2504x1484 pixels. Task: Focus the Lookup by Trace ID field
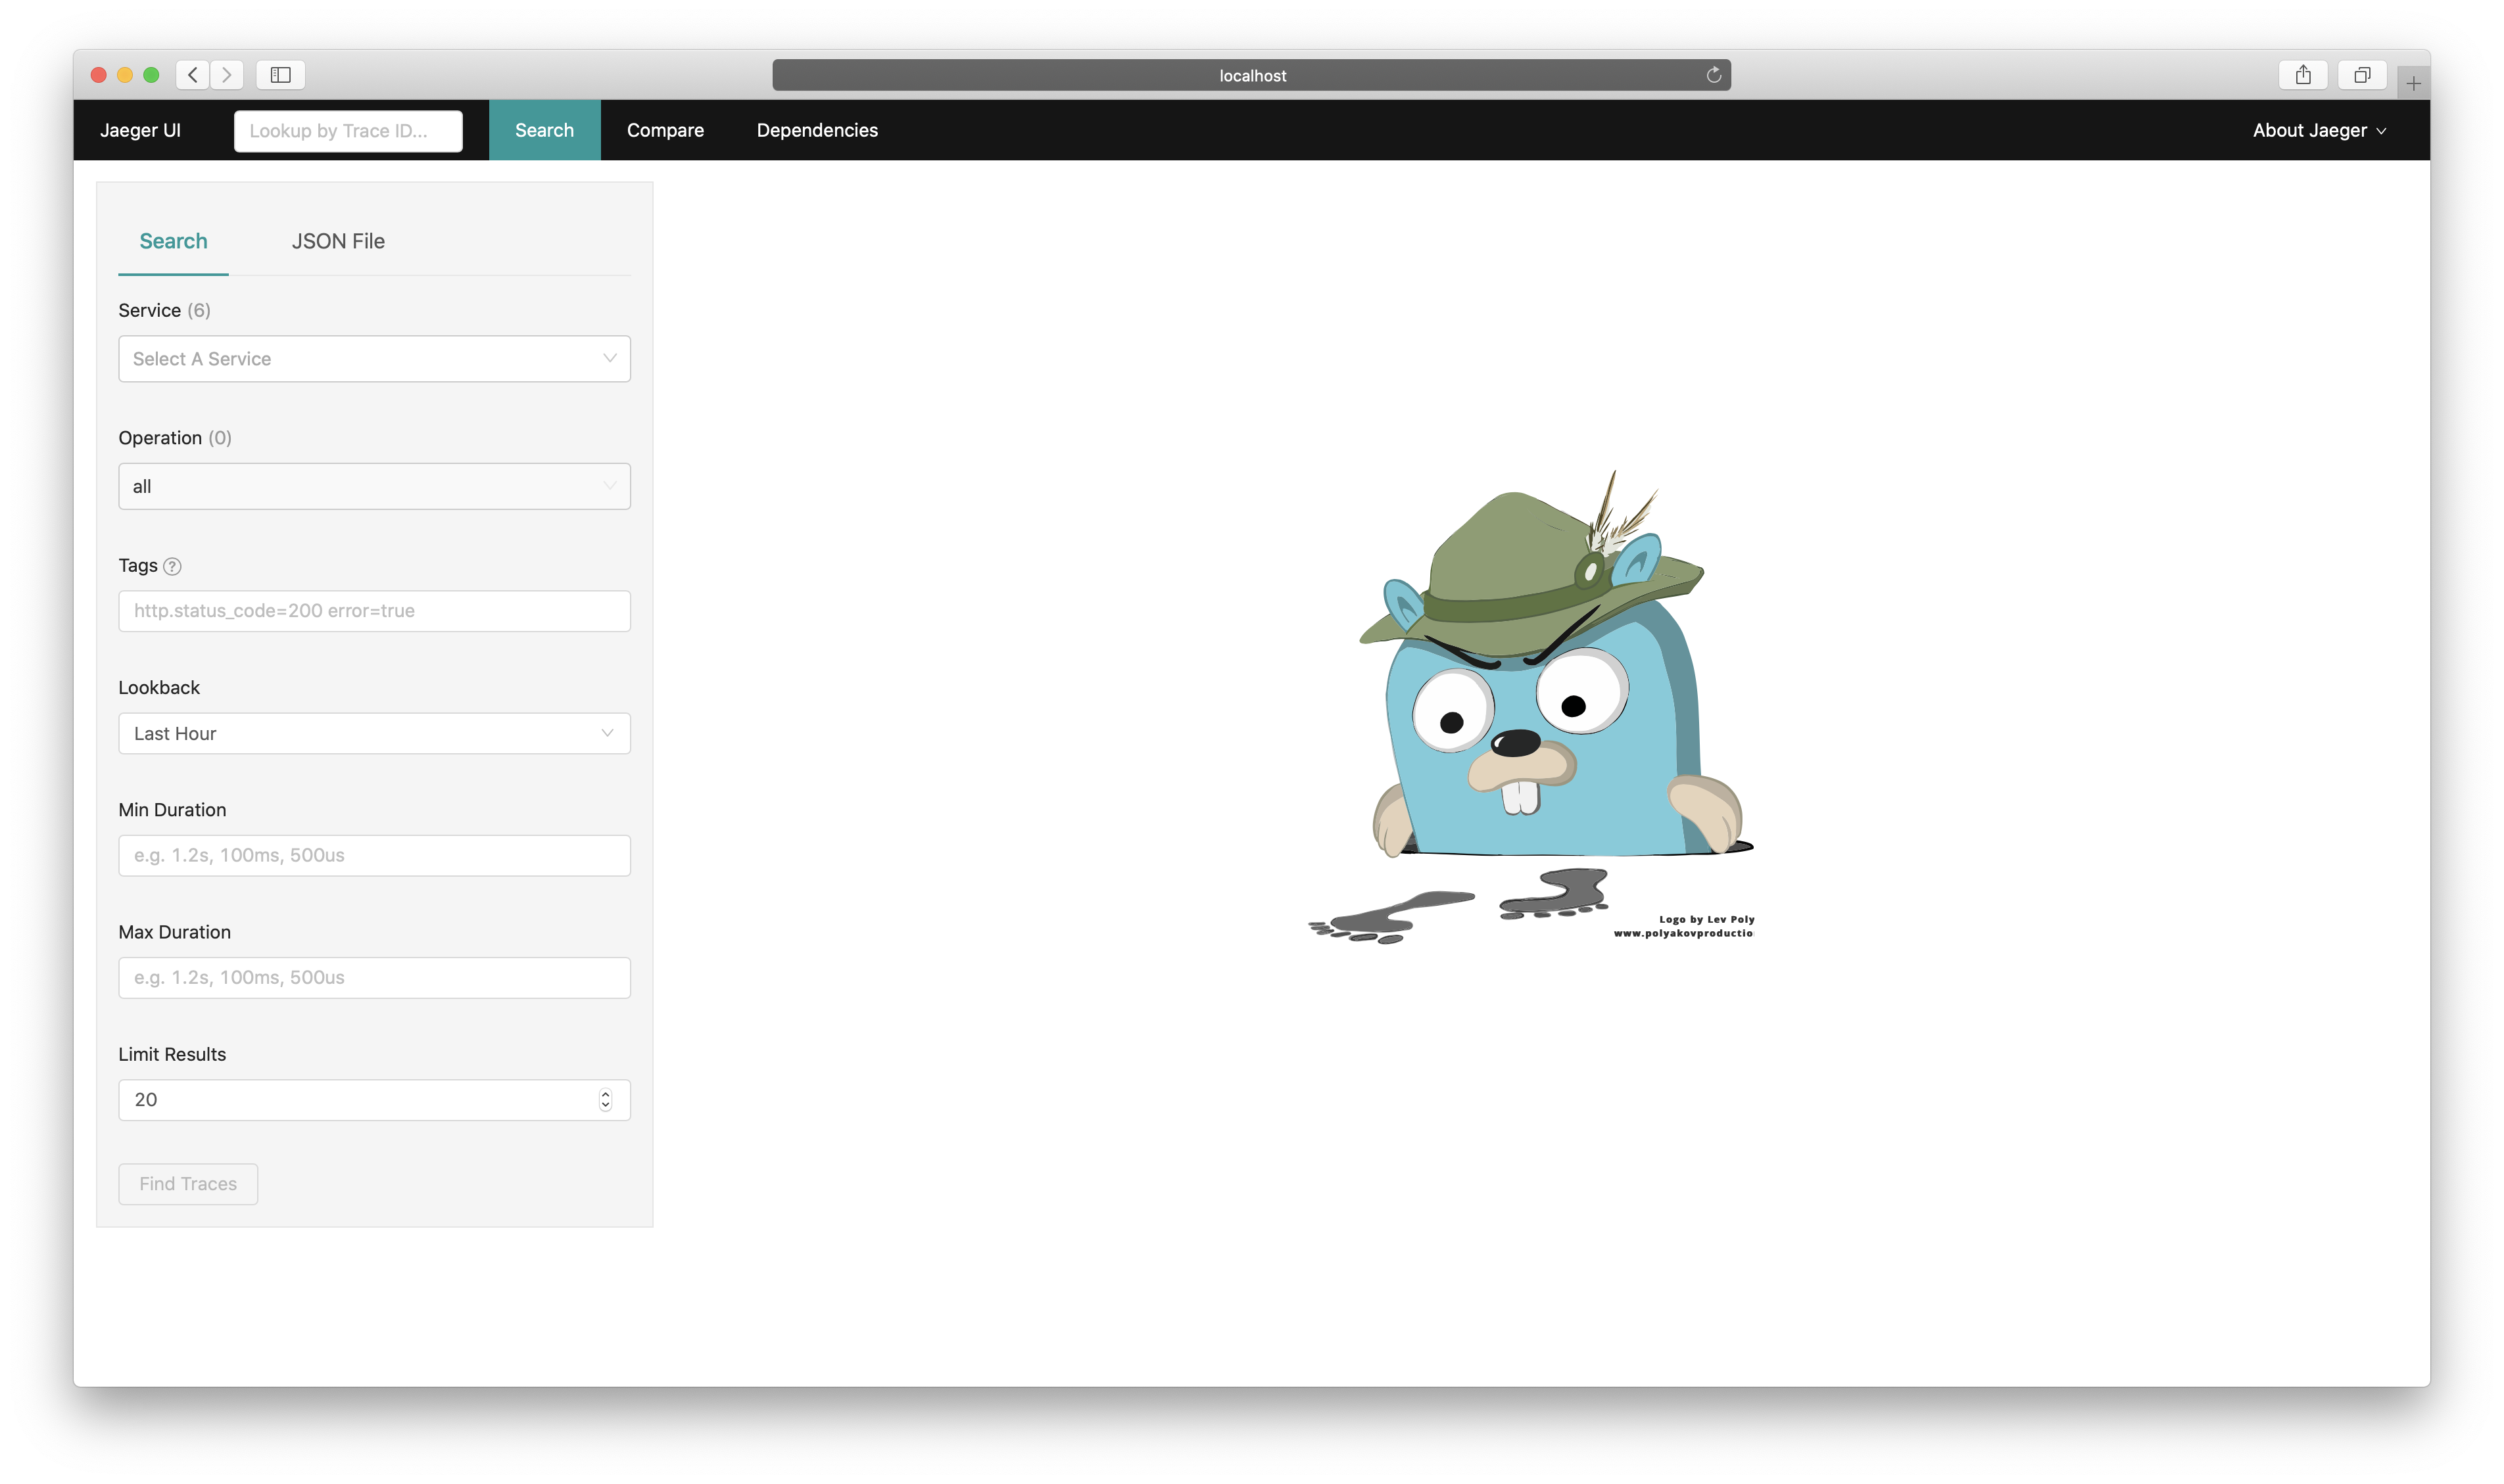click(347, 131)
